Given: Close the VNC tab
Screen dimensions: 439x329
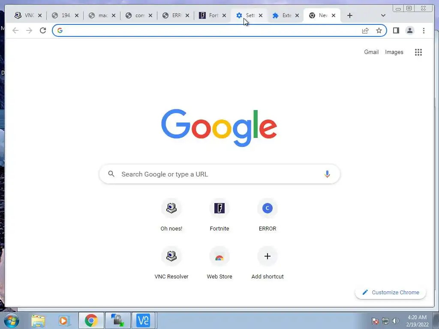Looking at the screenshot, I should click(x=40, y=15).
